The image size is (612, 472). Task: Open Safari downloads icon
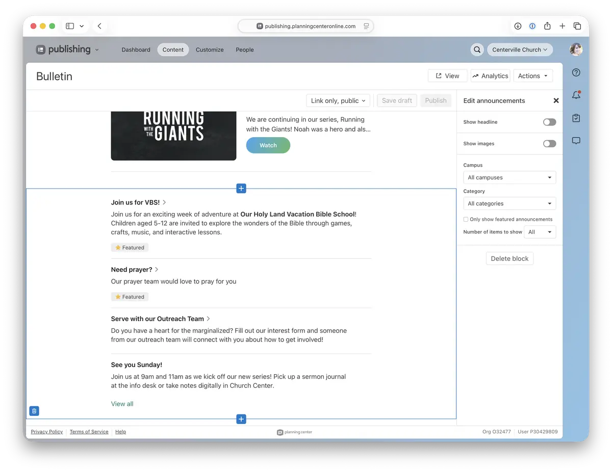click(518, 26)
